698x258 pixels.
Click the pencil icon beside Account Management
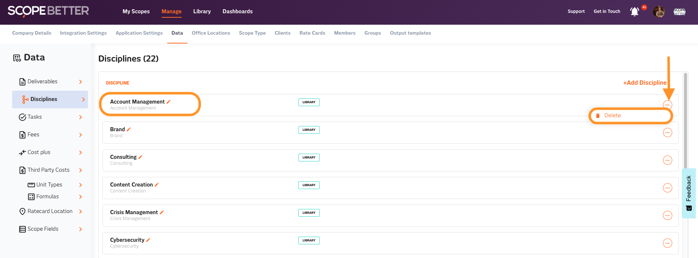(x=169, y=102)
